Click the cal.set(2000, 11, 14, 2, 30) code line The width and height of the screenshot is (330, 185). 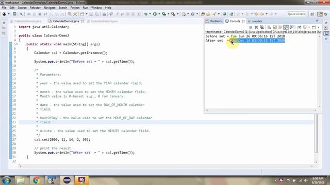[x=62, y=139]
